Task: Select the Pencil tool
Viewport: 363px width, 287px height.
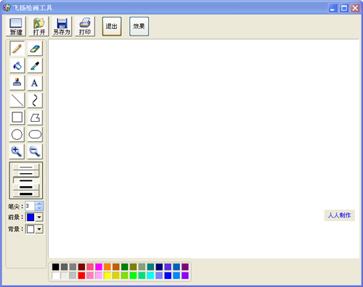Action: tap(17, 49)
